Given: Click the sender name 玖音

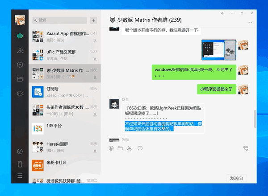Looking at the screenshot, I should click(x=125, y=99).
